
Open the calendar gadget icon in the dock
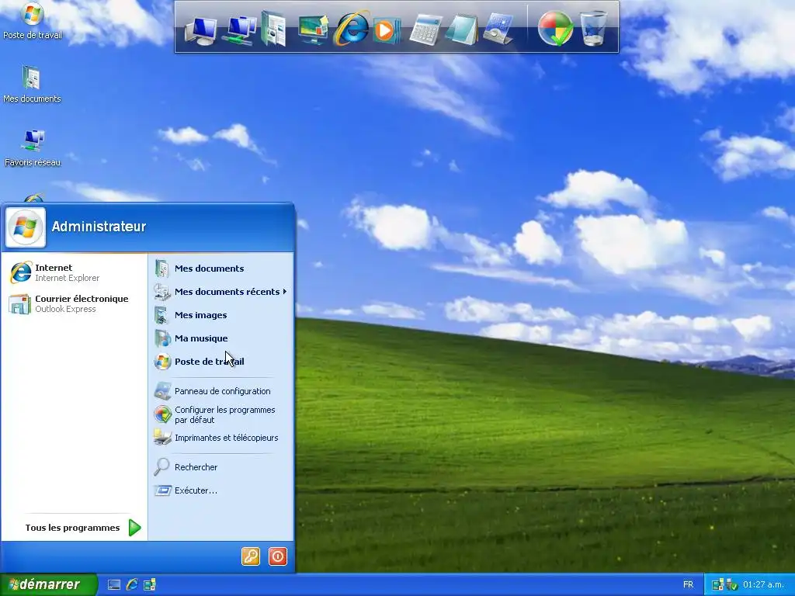click(x=498, y=29)
